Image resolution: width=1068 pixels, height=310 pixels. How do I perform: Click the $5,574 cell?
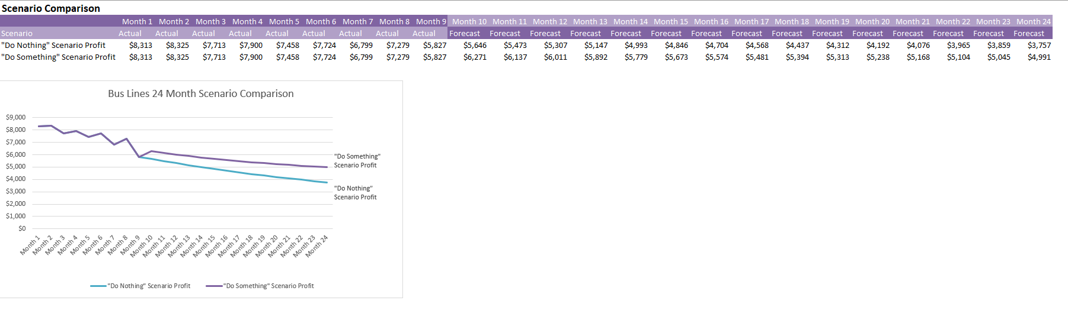tap(717, 57)
